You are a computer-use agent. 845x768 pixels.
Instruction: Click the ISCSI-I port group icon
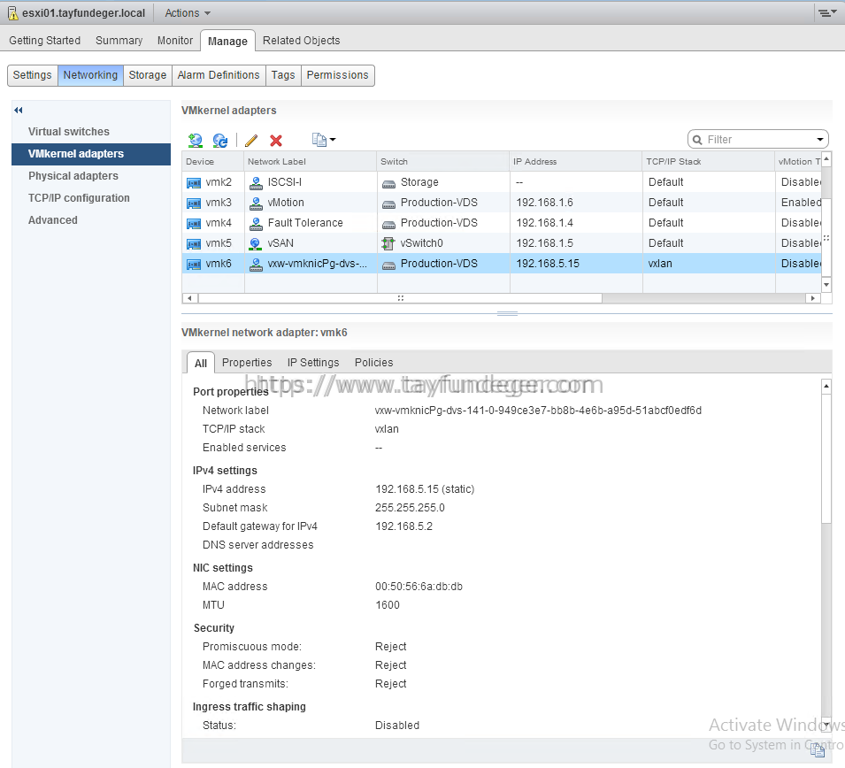tap(256, 182)
